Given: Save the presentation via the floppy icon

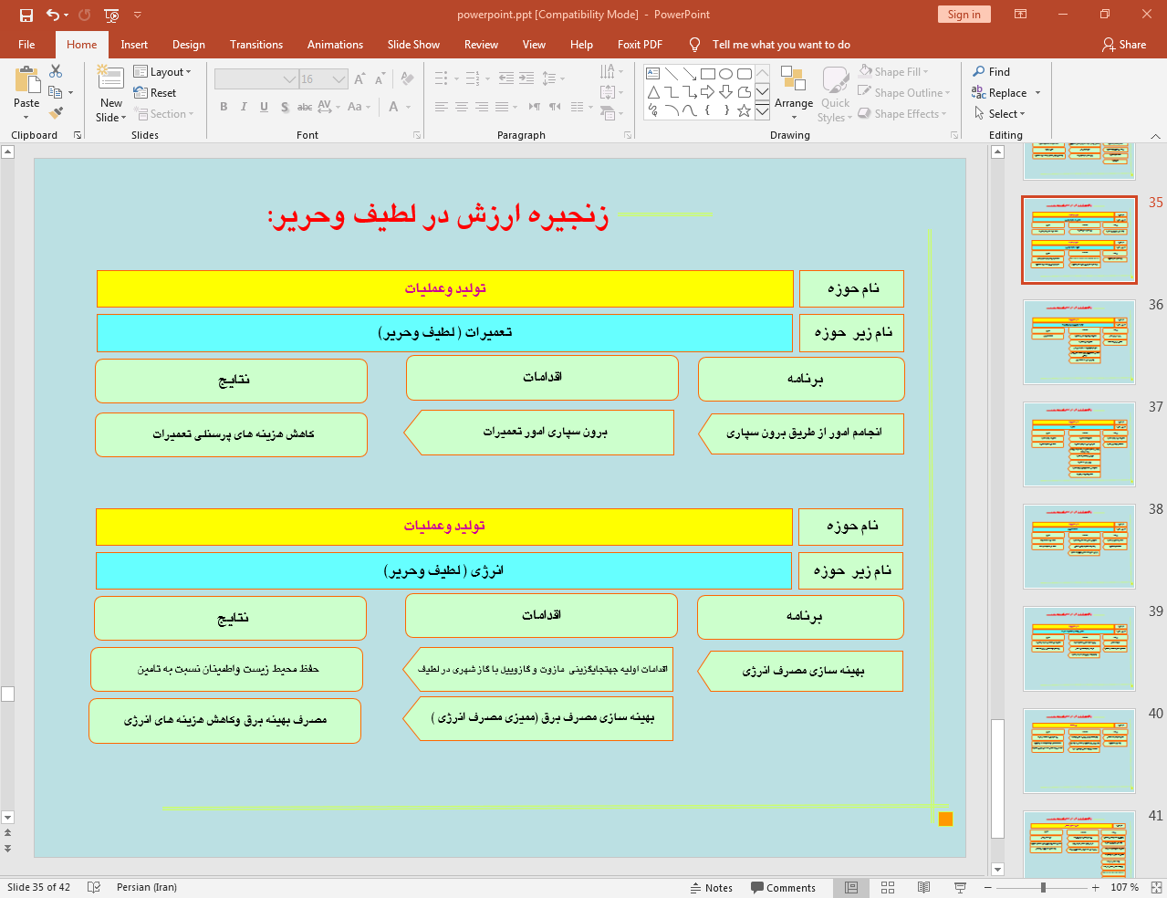Looking at the screenshot, I should click(26, 15).
